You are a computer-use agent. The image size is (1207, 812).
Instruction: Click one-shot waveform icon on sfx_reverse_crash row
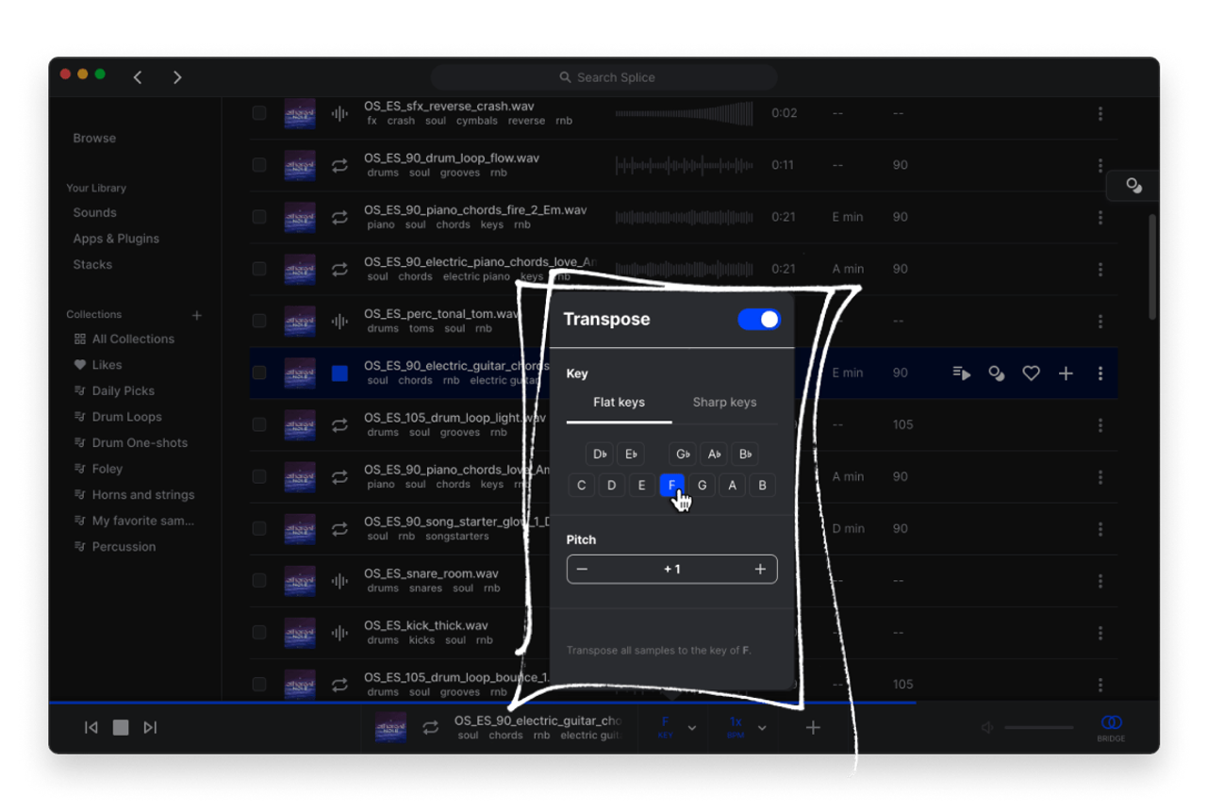pos(339,114)
